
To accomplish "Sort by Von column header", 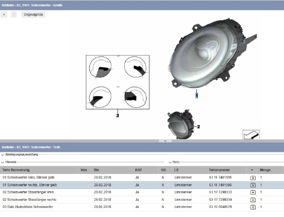I will point(84,170).
